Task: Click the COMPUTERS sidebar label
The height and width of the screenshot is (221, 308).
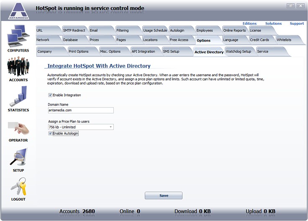Action: 18,51
